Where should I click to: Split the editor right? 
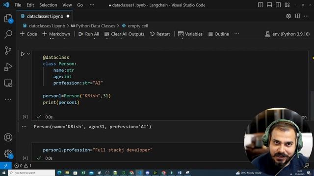pyautogui.click(x=297, y=16)
